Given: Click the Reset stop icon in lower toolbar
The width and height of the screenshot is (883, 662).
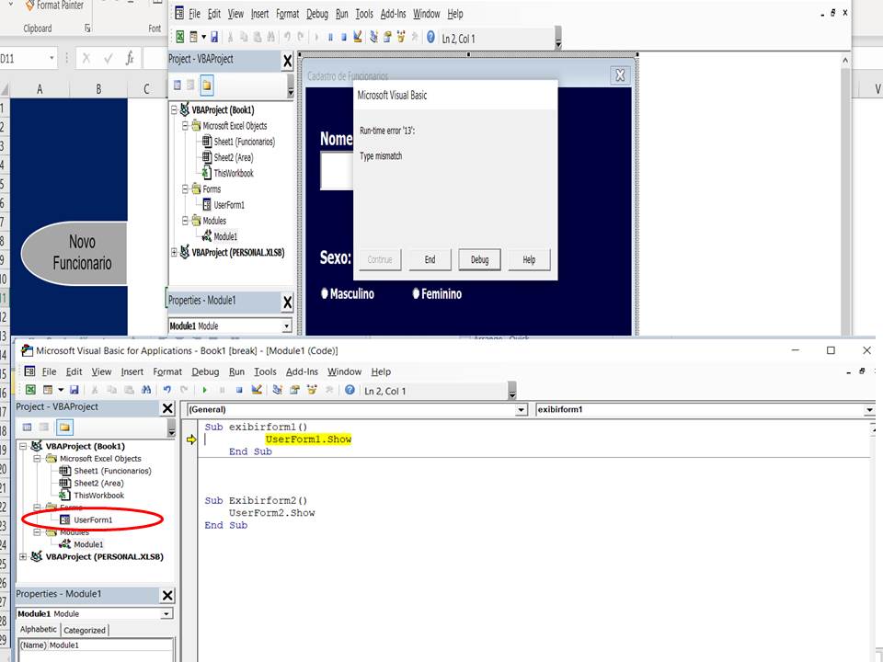Looking at the screenshot, I should coord(239,390).
